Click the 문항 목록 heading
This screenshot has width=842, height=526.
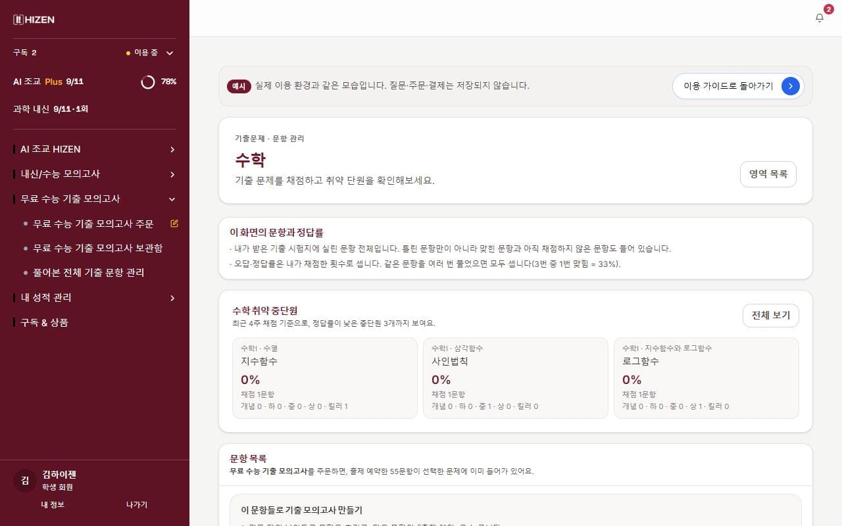[248, 458]
